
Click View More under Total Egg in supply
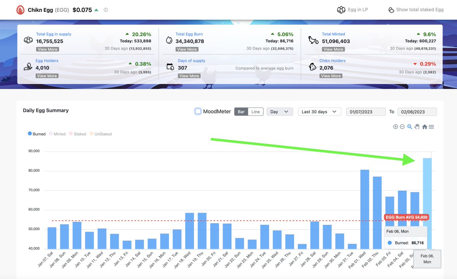point(48,49)
